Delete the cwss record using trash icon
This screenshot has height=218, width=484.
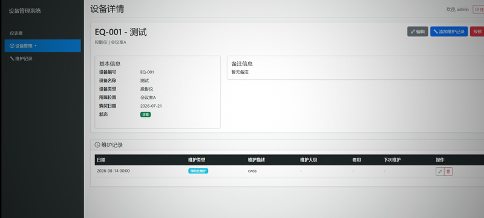(448, 171)
